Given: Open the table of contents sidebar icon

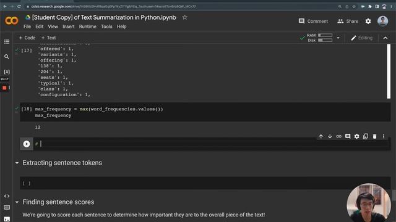Looking at the screenshot, I should [x=7, y=41].
